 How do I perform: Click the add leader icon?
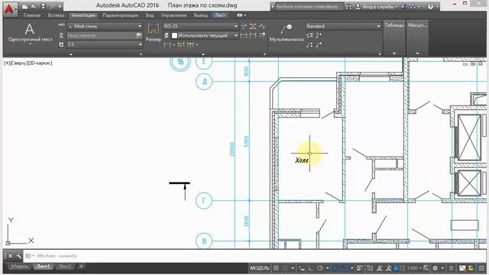click(x=319, y=36)
